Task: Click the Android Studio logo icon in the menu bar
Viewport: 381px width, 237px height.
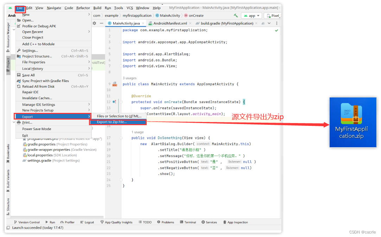Action: [x=10, y=8]
